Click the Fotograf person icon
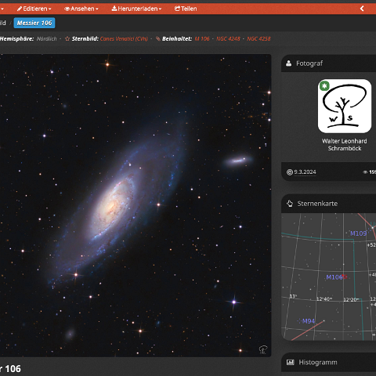This screenshot has height=376, width=376. pyautogui.click(x=288, y=63)
